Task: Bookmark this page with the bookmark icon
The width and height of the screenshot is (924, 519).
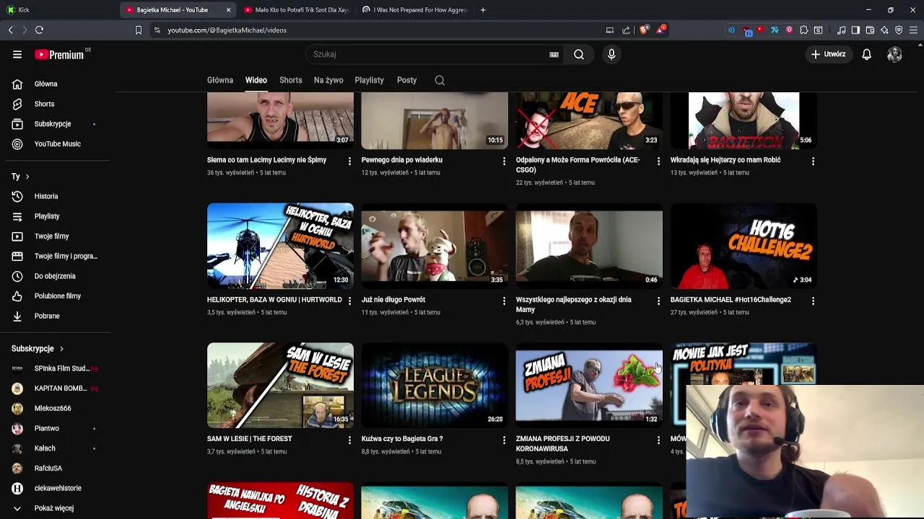Action: (139, 30)
